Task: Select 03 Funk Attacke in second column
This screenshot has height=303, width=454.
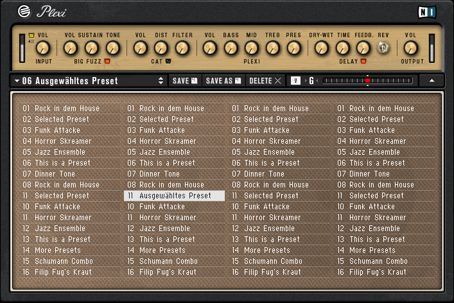Action: coord(174,130)
